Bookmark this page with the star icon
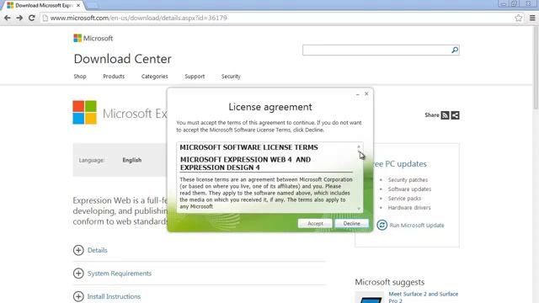539x303 pixels. click(x=519, y=18)
